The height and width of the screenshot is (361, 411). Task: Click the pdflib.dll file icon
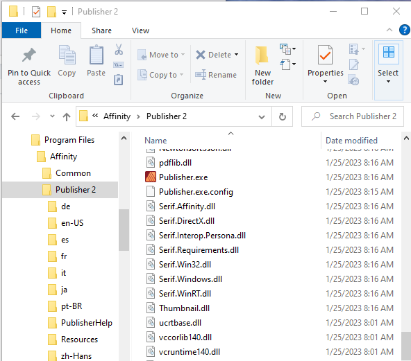151,162
